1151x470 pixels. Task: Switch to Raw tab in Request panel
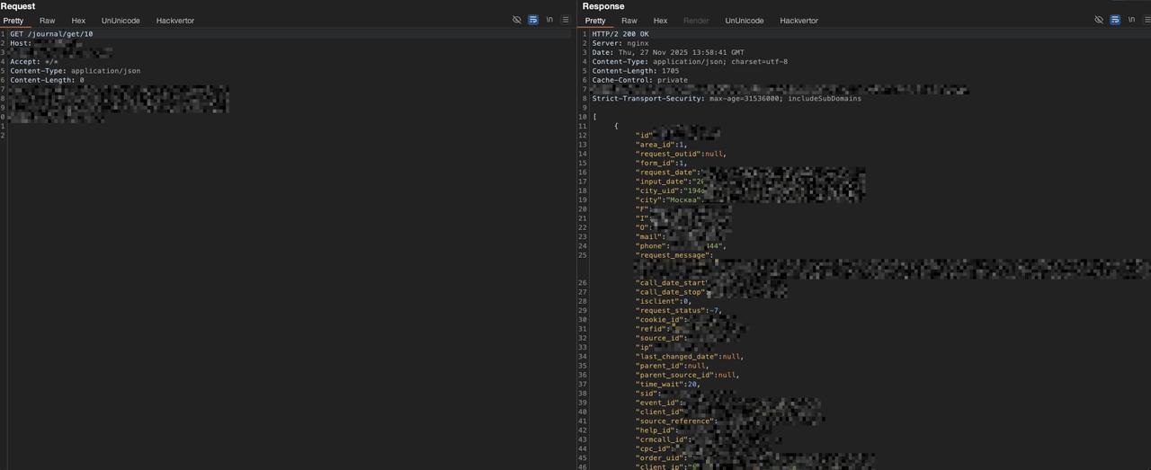(47, 21)
